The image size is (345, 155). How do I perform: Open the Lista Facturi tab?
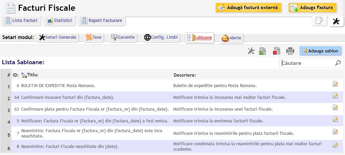[x=21, y=21]
